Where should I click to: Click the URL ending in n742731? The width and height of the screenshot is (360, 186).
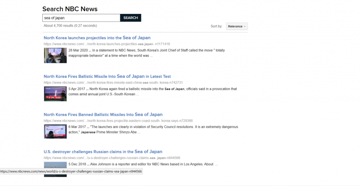[x=113, y=83]
